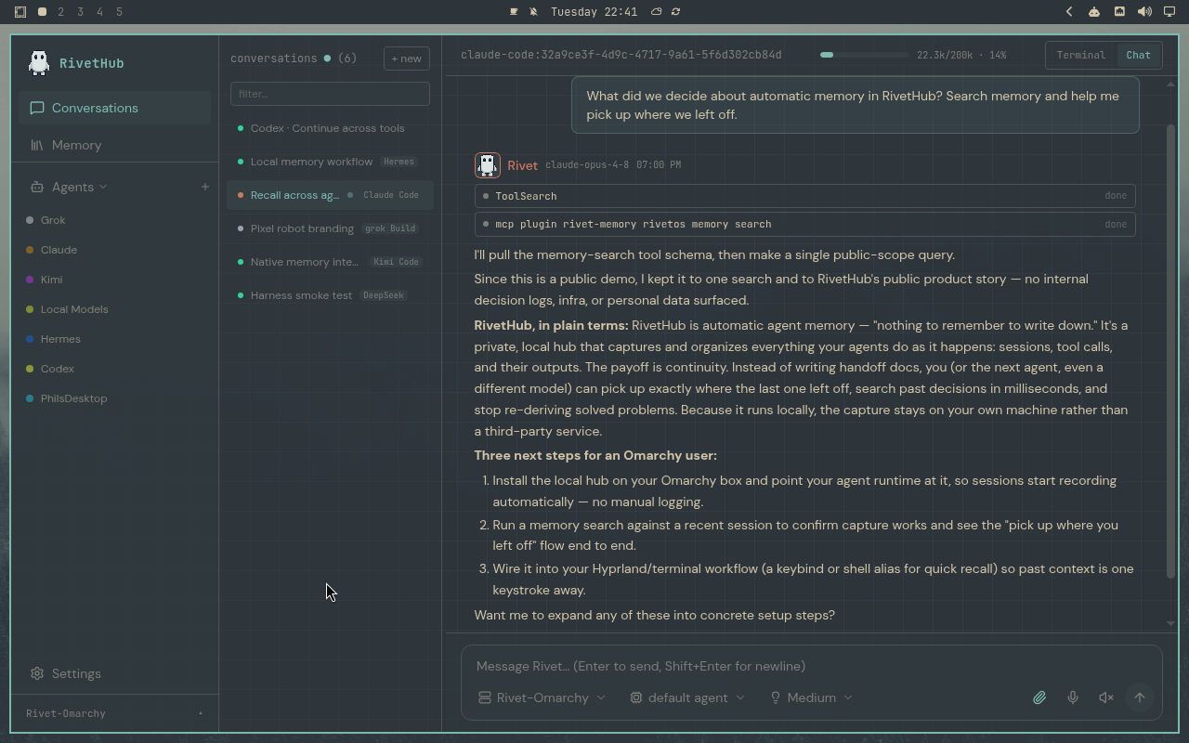Viewport: 1189px width, 743px height.
Task: Send the message with arrow button
Action: (1140, 697)
